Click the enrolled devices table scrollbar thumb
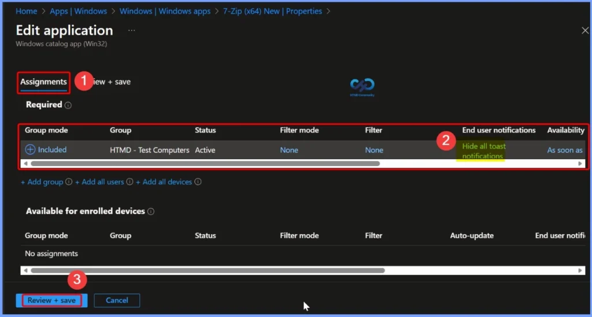This screenshot has height=317, width=592. click(x=208, y=271)
